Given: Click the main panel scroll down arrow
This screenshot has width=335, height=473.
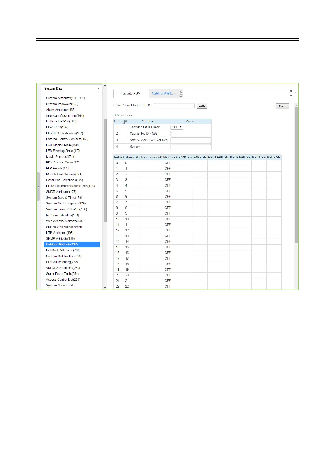Looking at the screenshot, I should (x=296, y=288).
